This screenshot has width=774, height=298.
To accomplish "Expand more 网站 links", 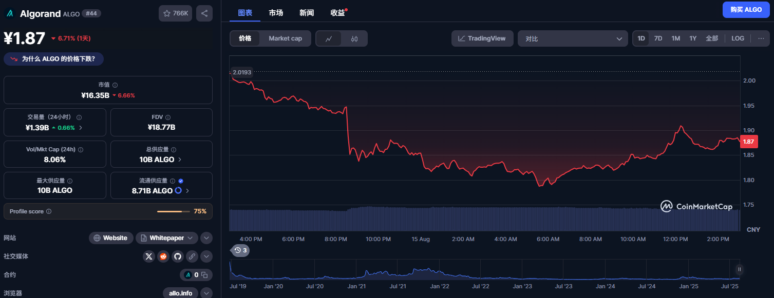I will pos(206,238).
